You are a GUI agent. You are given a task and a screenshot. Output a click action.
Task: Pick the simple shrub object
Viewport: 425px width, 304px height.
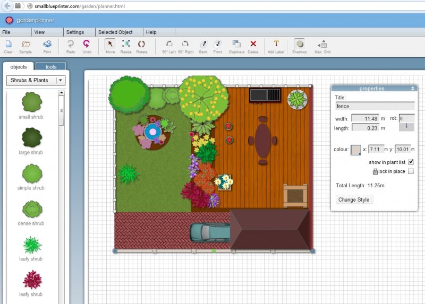pos(32,173)
